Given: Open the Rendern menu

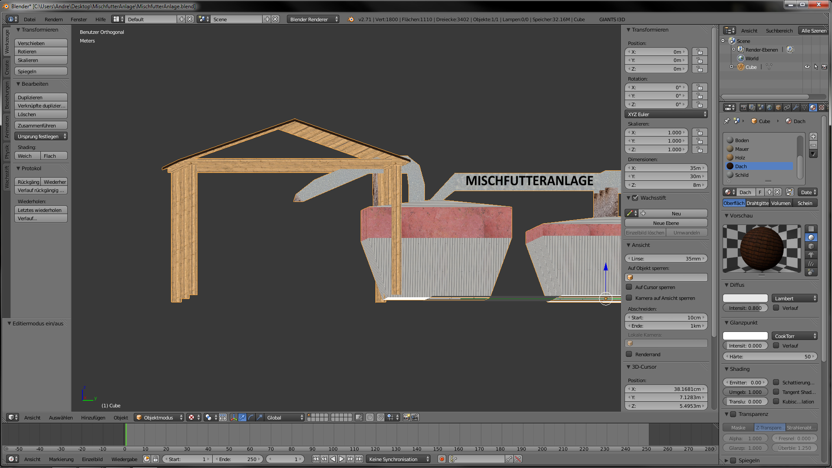Looking at the screenshot, I should [53, 19].
